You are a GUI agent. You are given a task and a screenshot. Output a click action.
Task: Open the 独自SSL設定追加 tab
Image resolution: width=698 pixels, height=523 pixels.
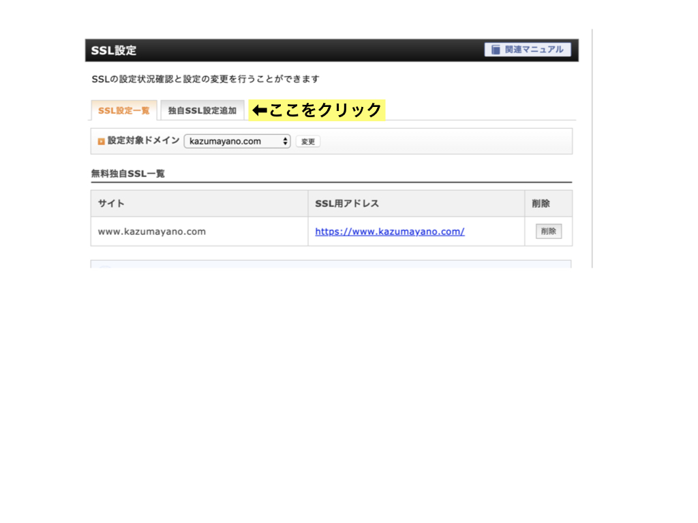coord(202,110)
